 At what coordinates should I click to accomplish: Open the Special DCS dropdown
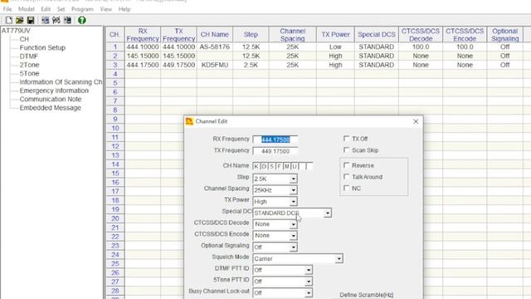click(327, 213)
